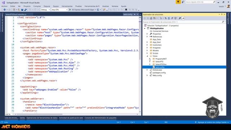Click the Quick Launch search magnifier icon
231x130 pixels.
tap(214, 2)
